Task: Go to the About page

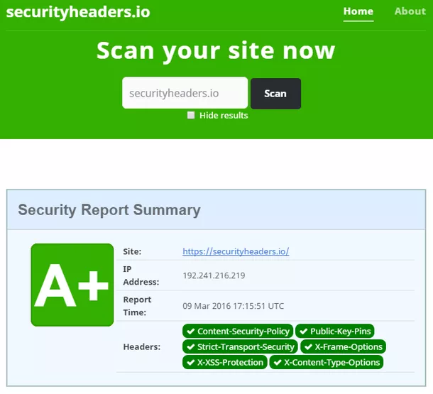Action: pyautogui.click(x=410, y=11)
